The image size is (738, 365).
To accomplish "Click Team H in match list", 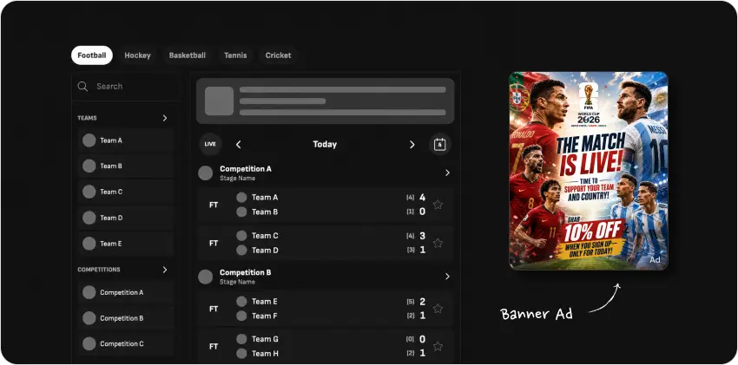I will click(265, 353).
